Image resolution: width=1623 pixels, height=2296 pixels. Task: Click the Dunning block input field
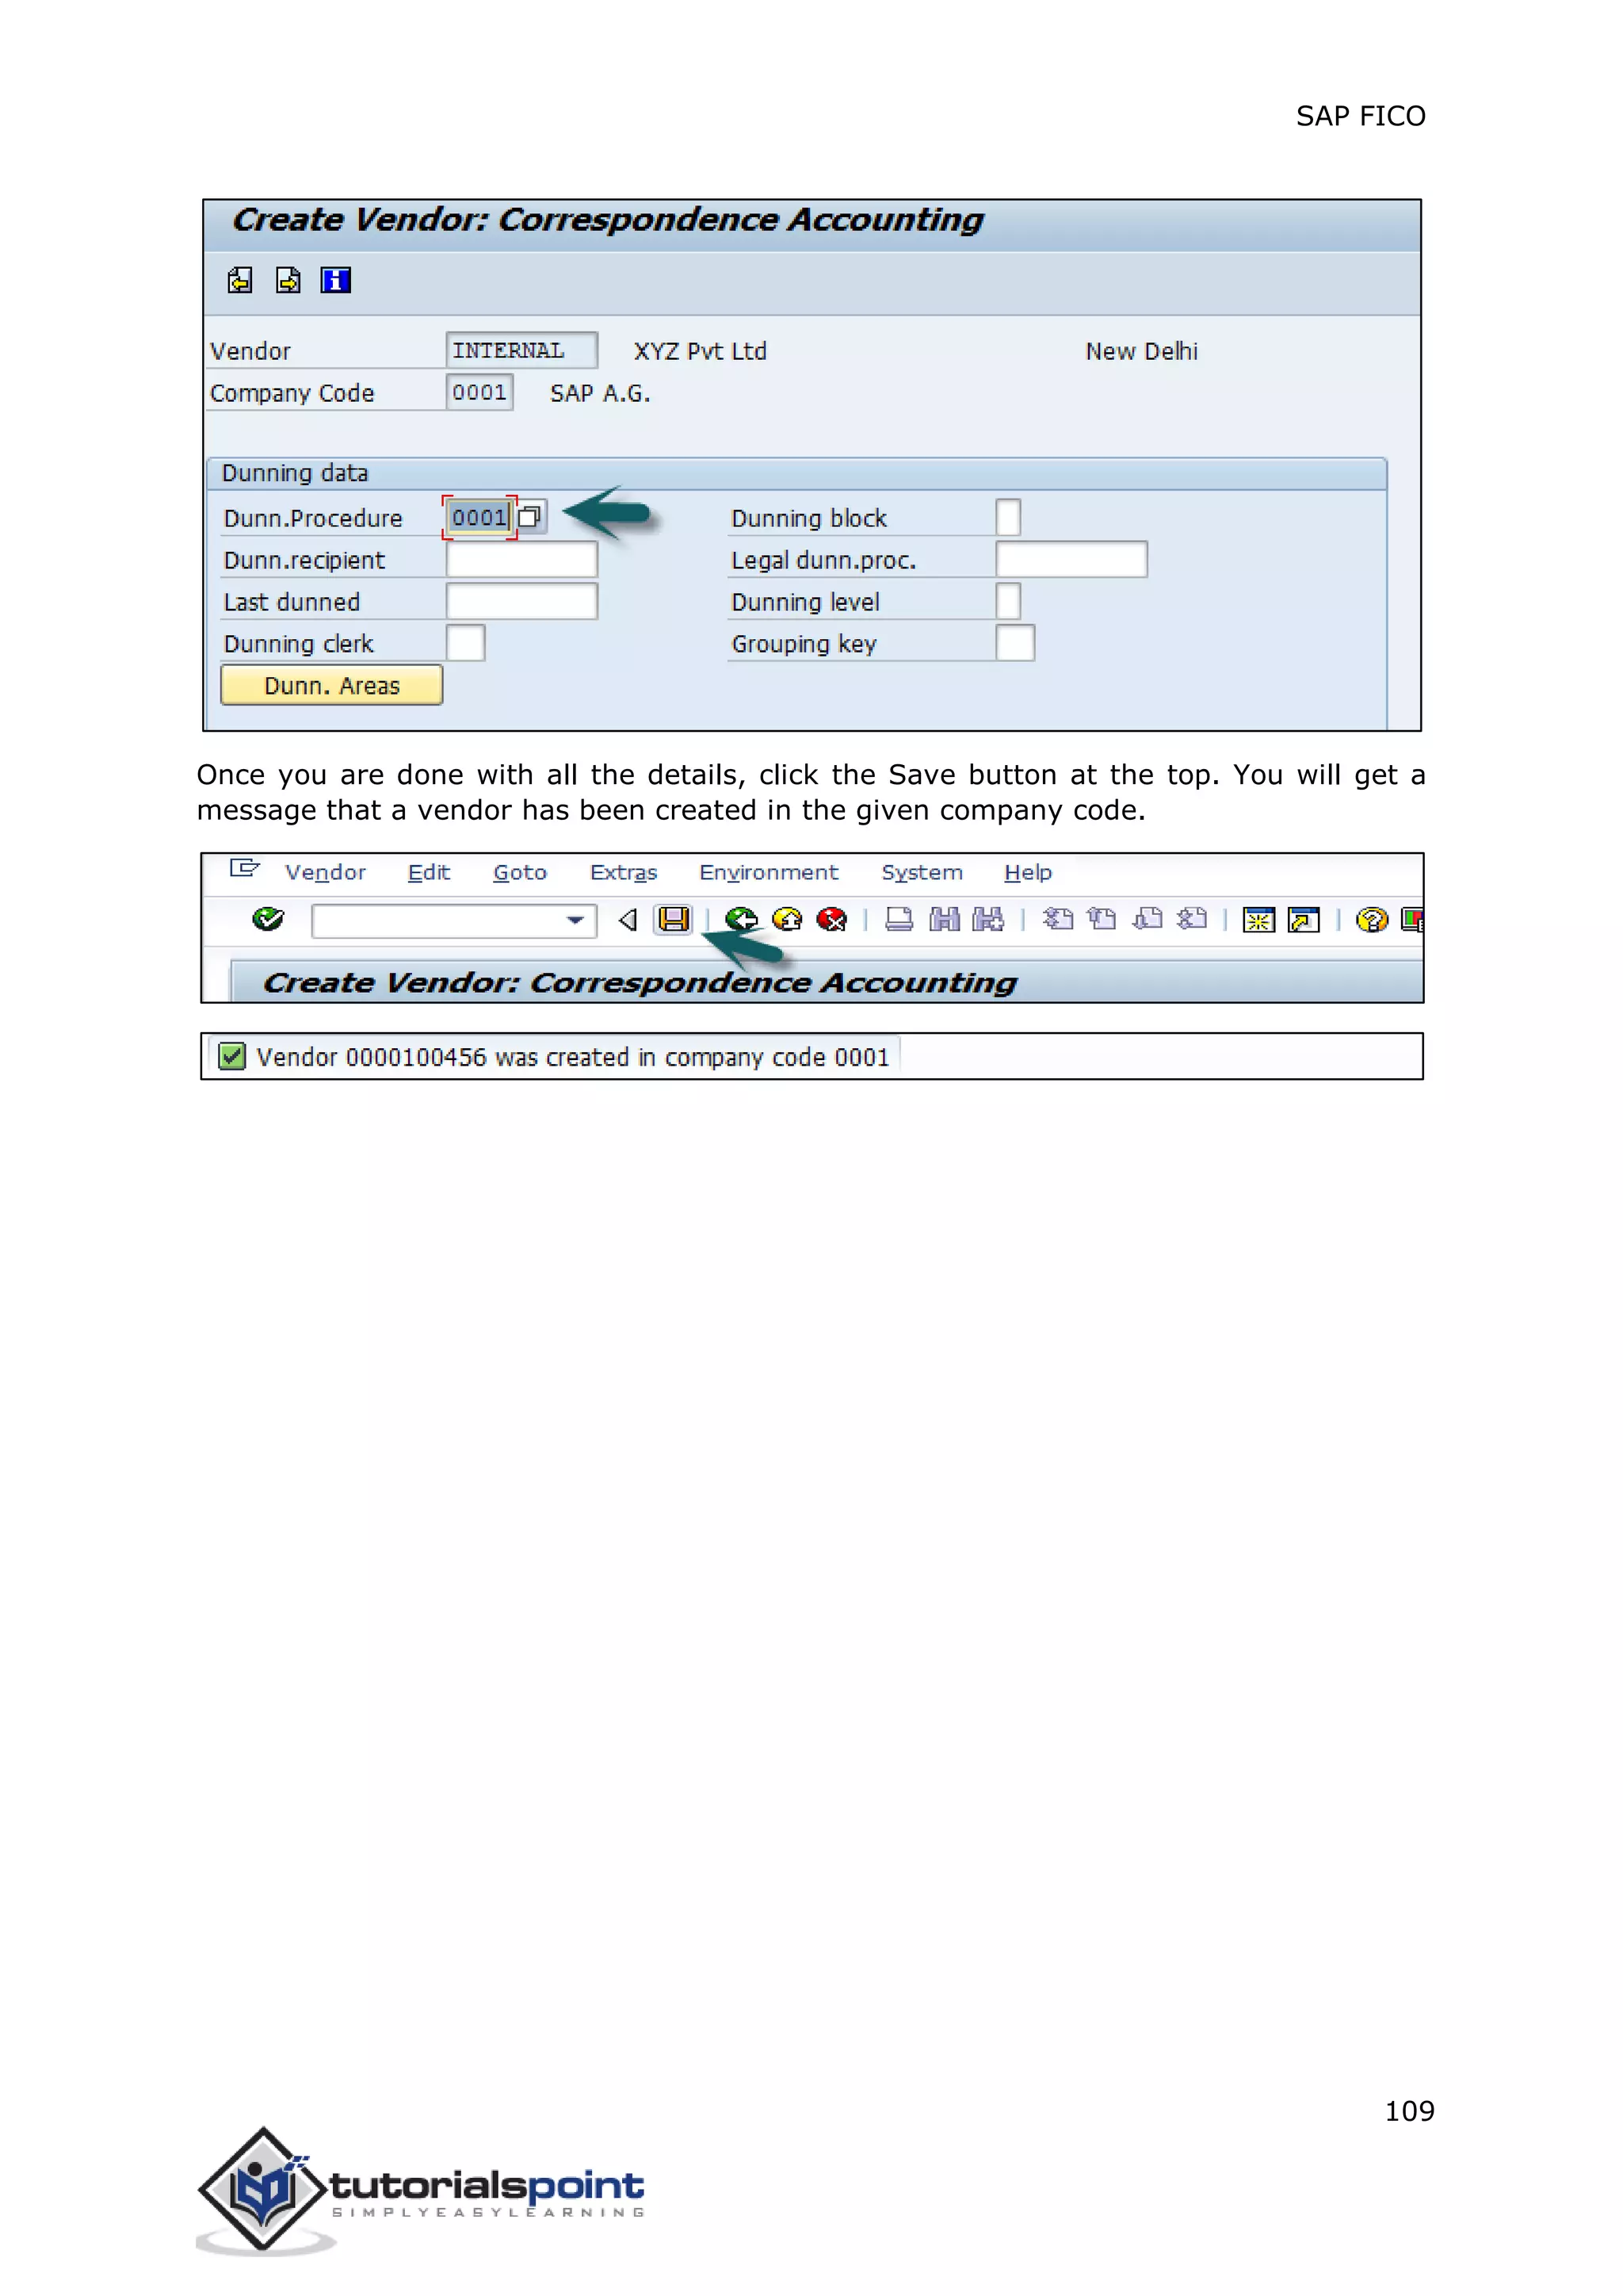tap(1008, 517)
